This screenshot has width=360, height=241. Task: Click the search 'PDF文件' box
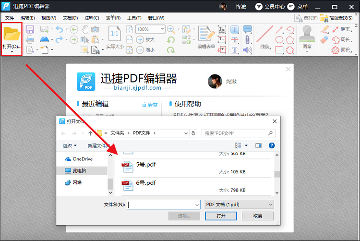(x=239, y=133)
